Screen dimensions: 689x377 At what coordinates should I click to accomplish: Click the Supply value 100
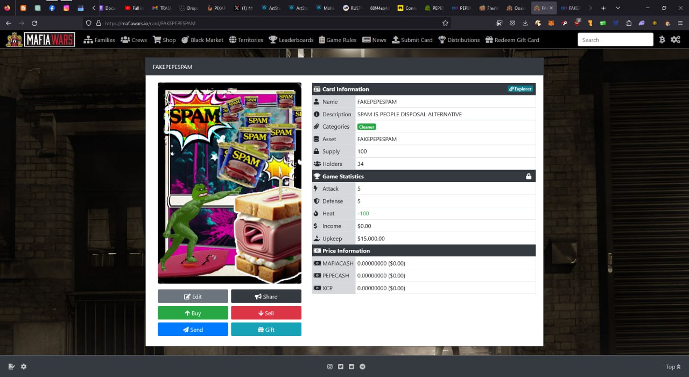[x=362, y=151]
